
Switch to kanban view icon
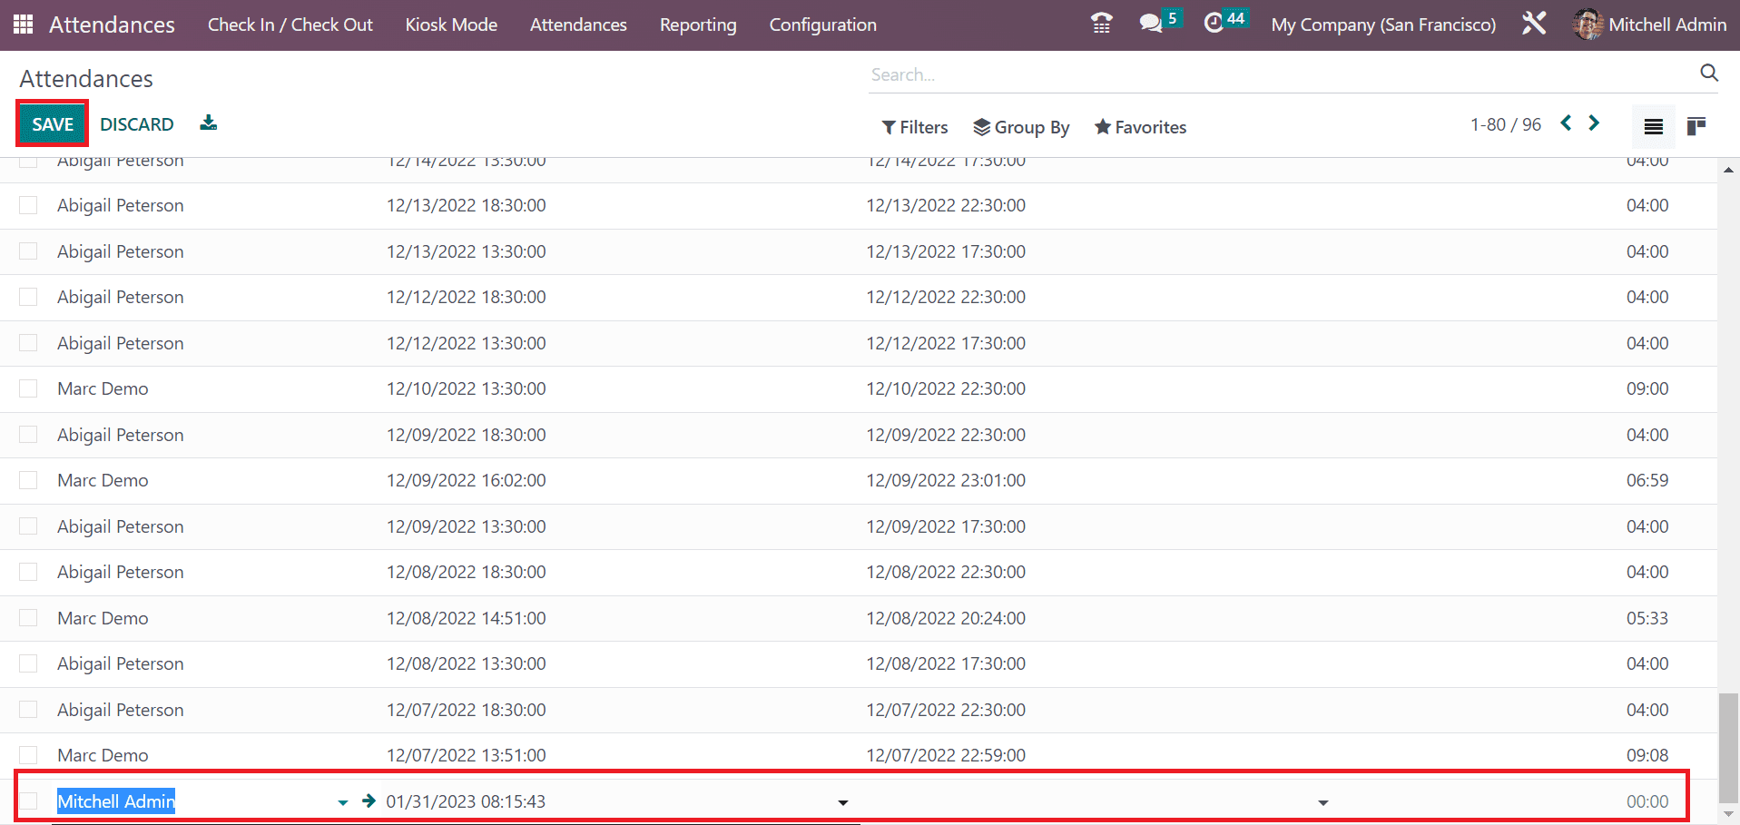click(x=1696, y=126)
